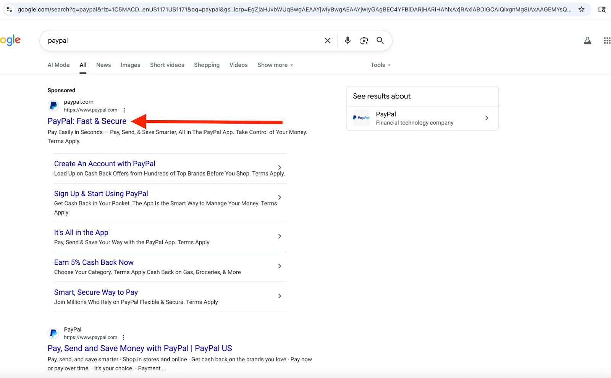Click PayPal favicon in organic result

coord(53,333)
